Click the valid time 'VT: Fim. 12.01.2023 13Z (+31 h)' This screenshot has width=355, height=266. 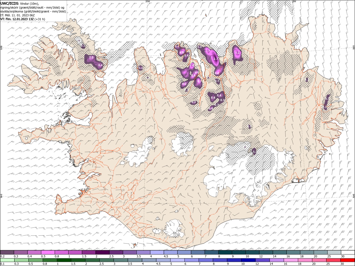(22, 19)
